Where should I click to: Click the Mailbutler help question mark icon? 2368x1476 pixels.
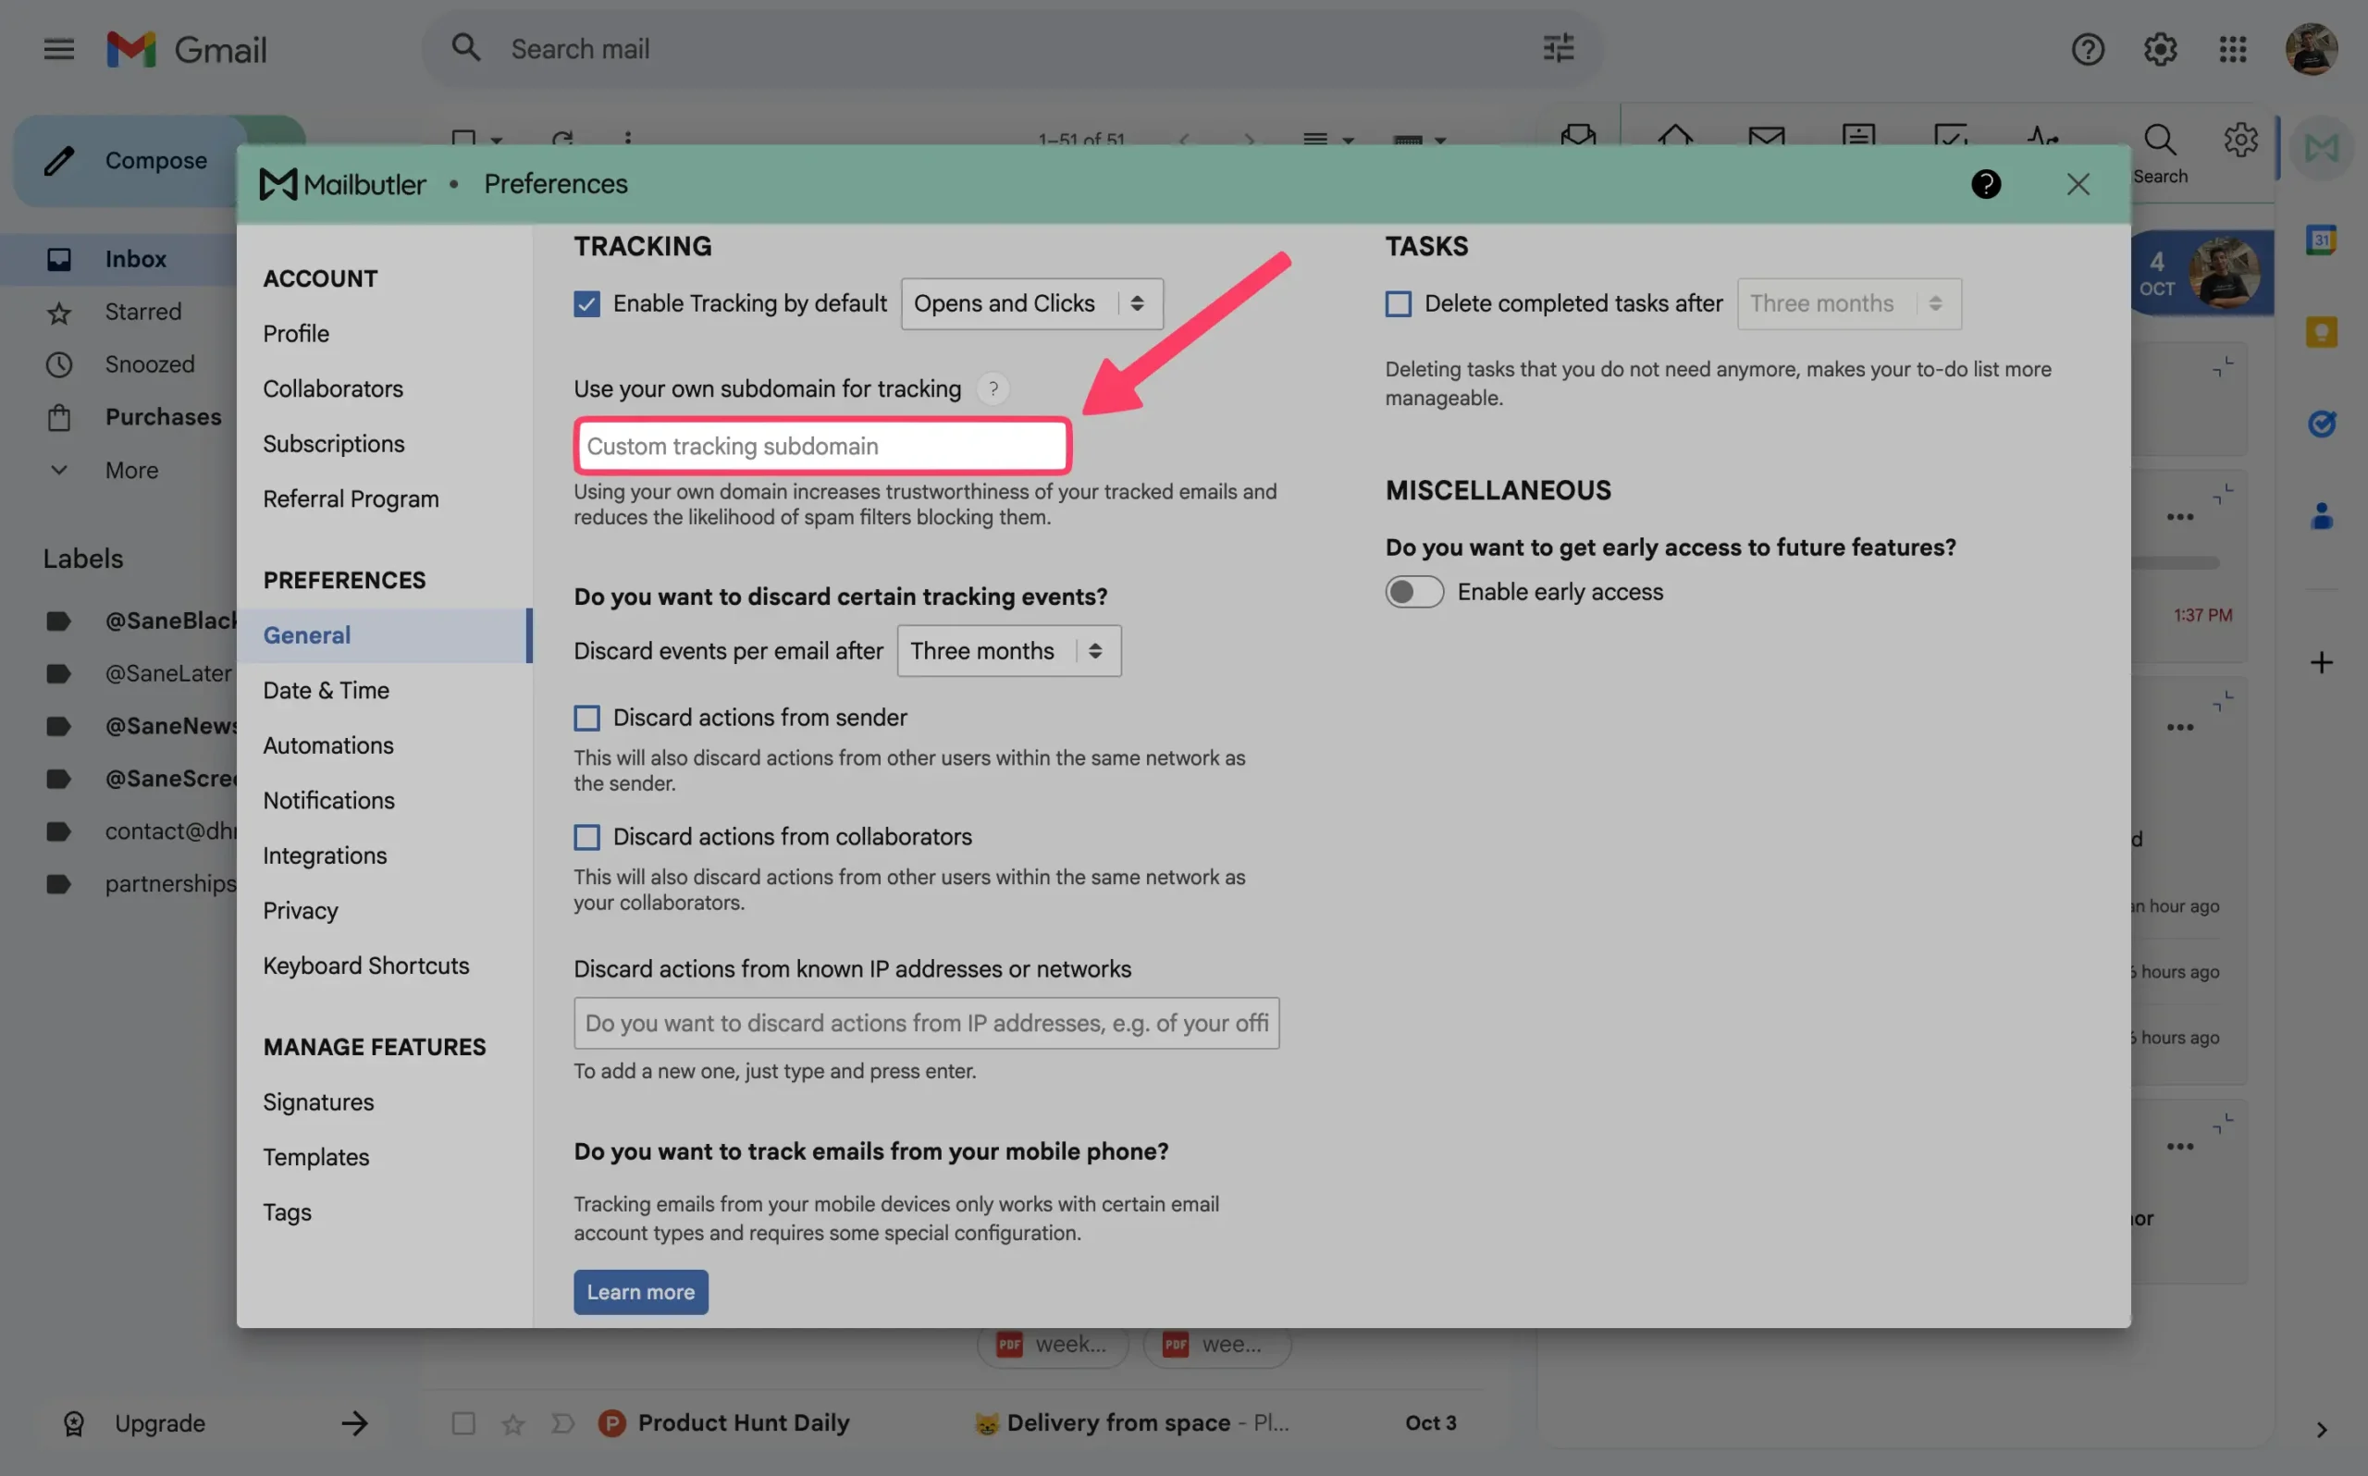pyautogui.click(x=1985, y=183)
